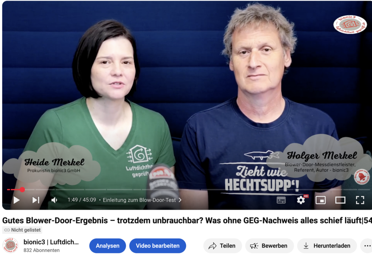
Task: Activate the miniplayer icon
Action: pos(320,200)
